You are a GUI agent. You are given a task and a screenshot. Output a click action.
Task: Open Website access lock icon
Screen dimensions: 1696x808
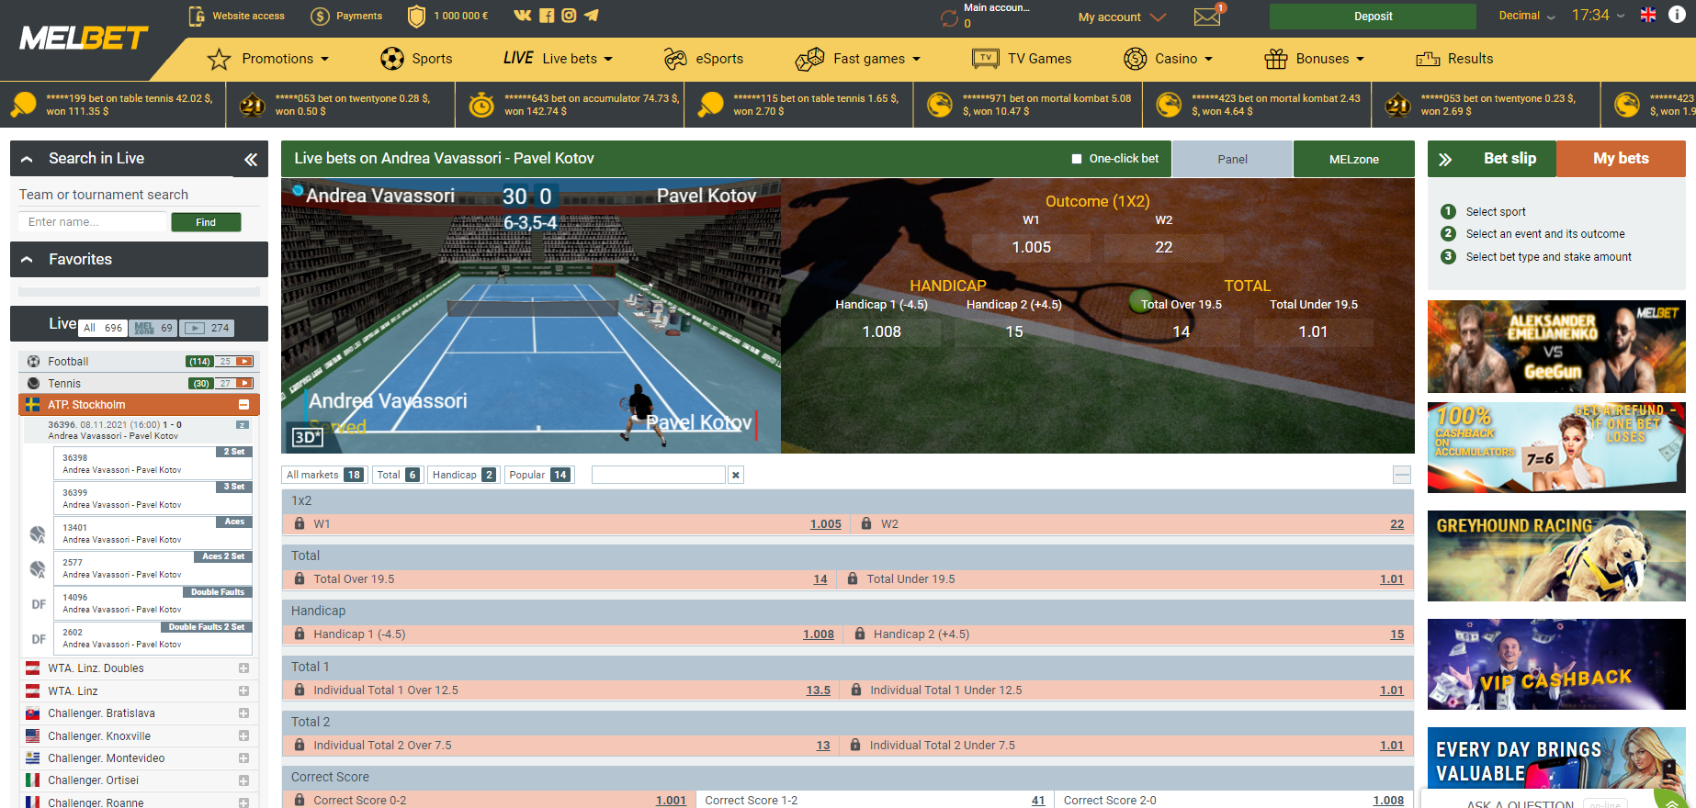point(197,16)
